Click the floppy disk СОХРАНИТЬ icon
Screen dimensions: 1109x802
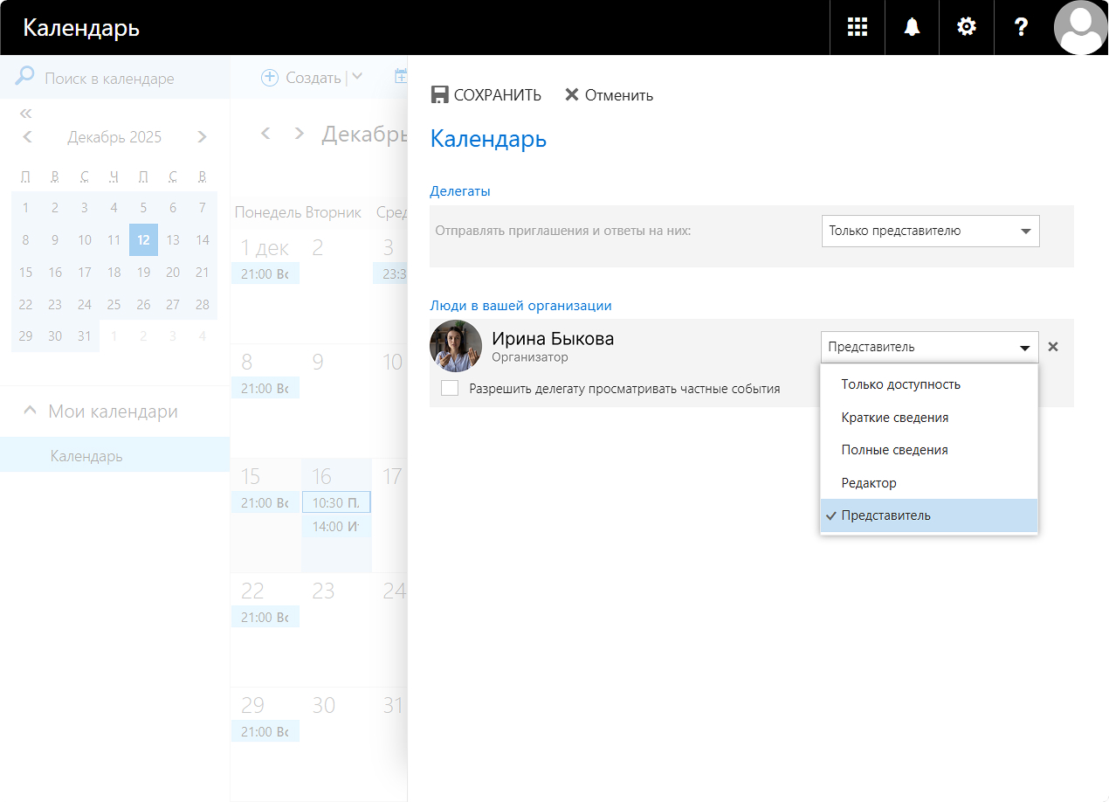pos(440,95)
